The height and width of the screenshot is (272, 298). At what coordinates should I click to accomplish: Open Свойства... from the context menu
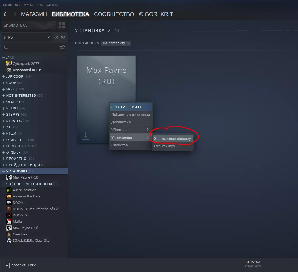pos(131,145)
